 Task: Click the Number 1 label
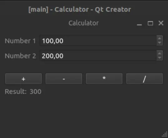coord(20,41)
